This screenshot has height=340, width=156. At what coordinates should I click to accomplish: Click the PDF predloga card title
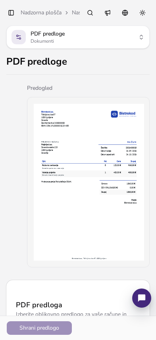tap(39, 305)
